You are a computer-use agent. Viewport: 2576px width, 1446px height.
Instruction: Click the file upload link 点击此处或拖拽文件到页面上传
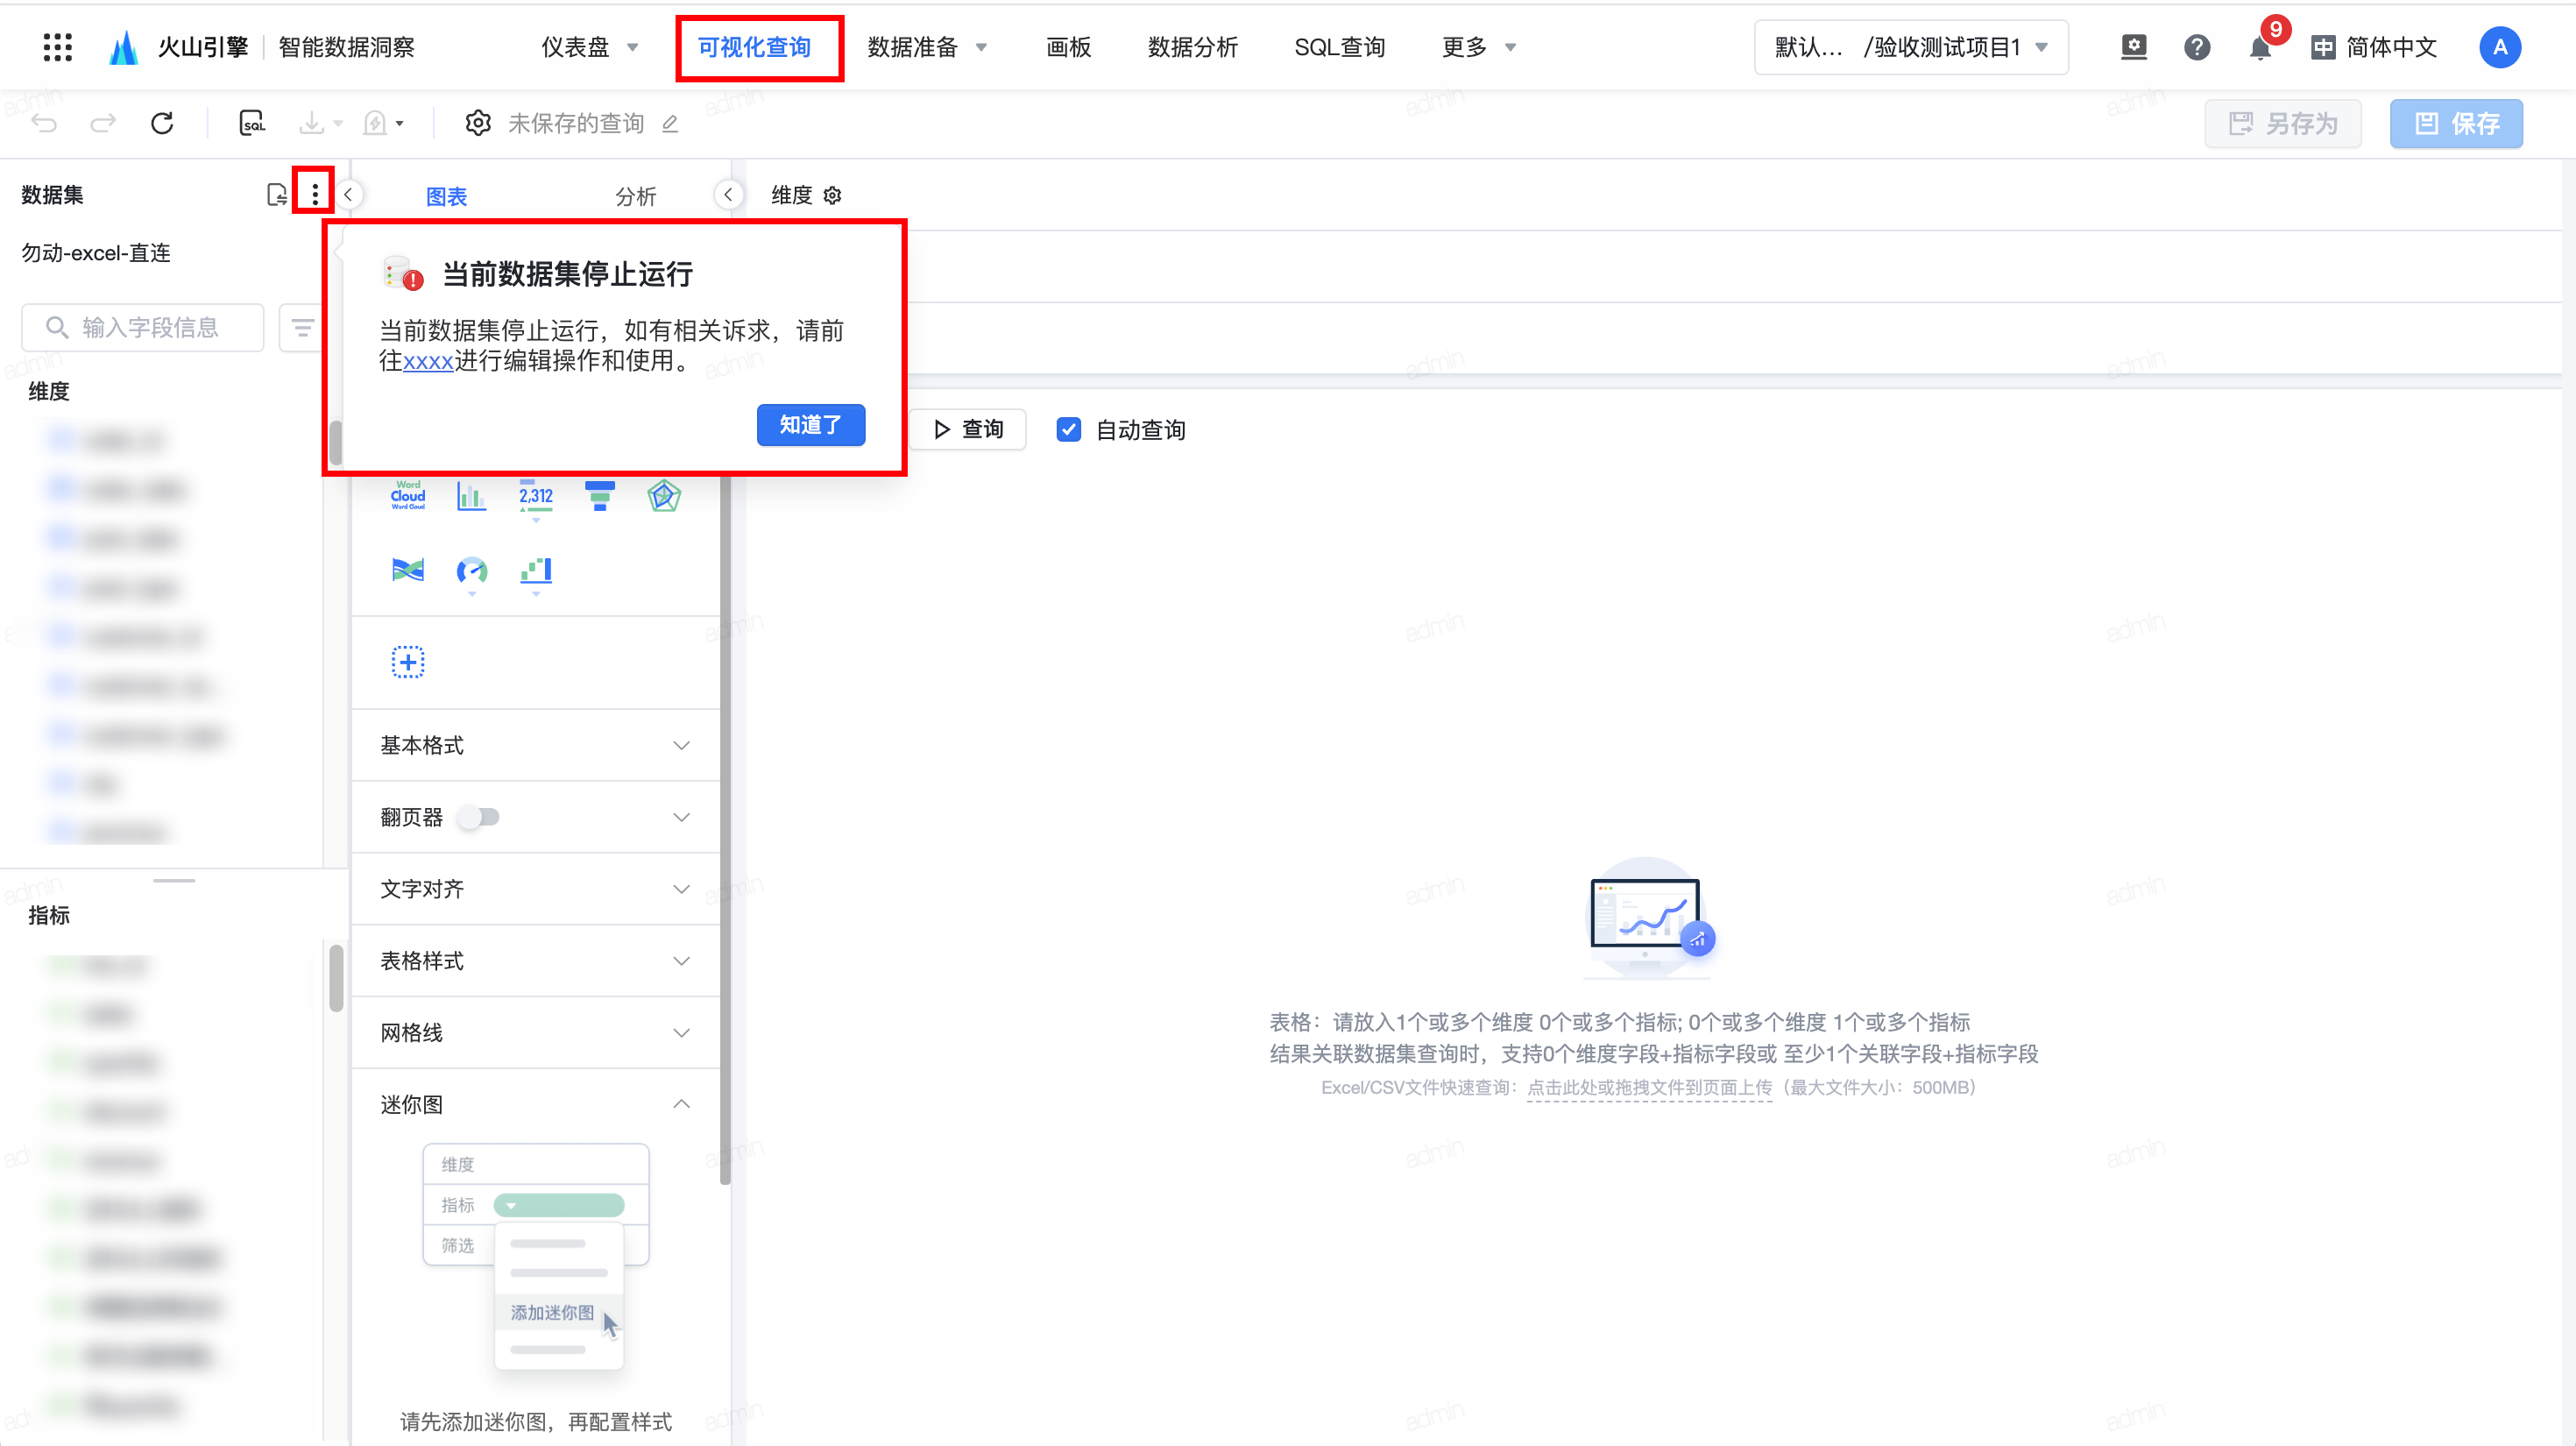[x=1649, y=1087]
